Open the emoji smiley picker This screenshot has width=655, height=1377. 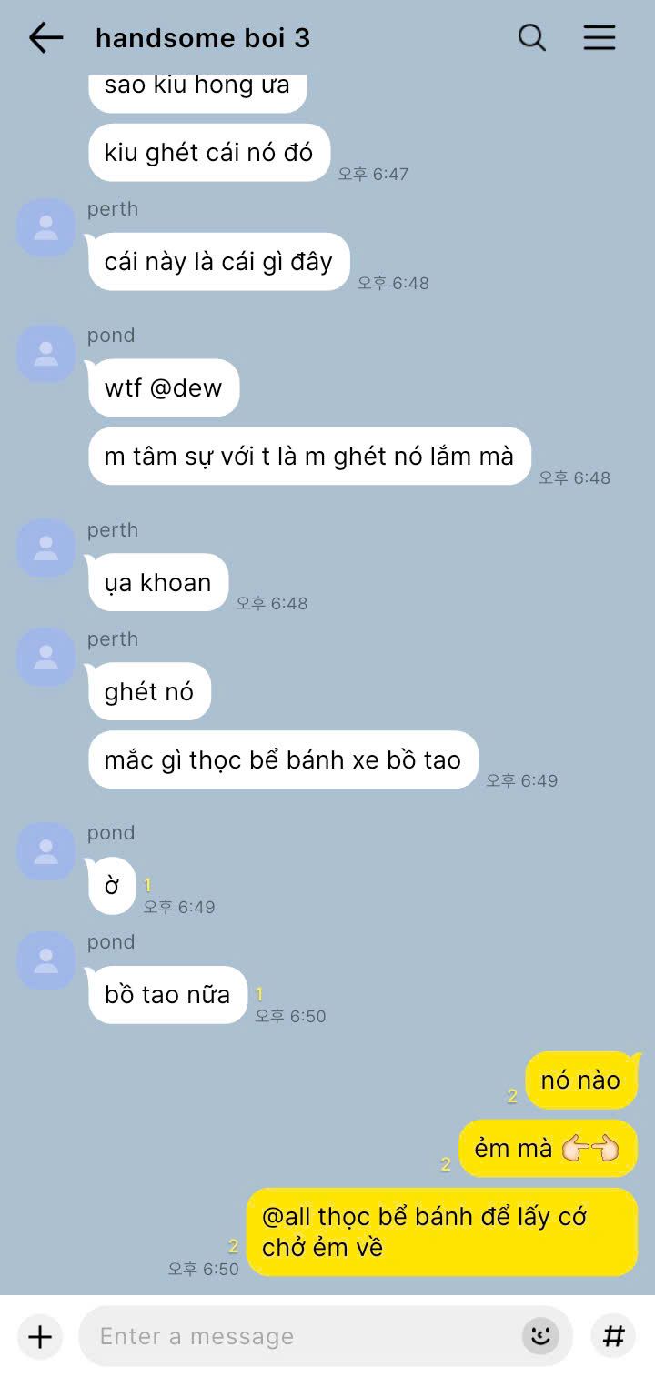[540, 1336]
